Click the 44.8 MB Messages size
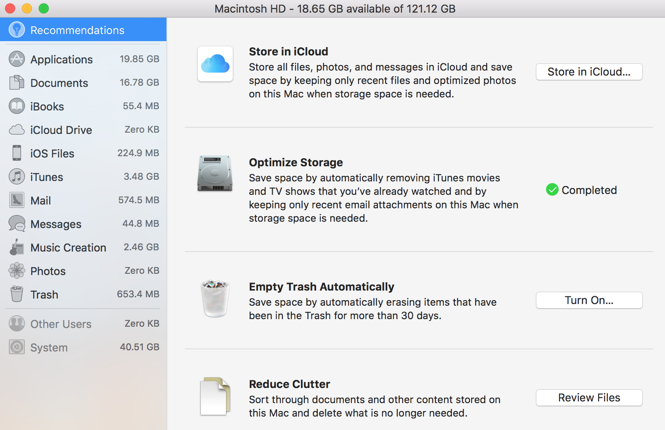The width and height of the screenshot is (665, 430). pos(141,223)
